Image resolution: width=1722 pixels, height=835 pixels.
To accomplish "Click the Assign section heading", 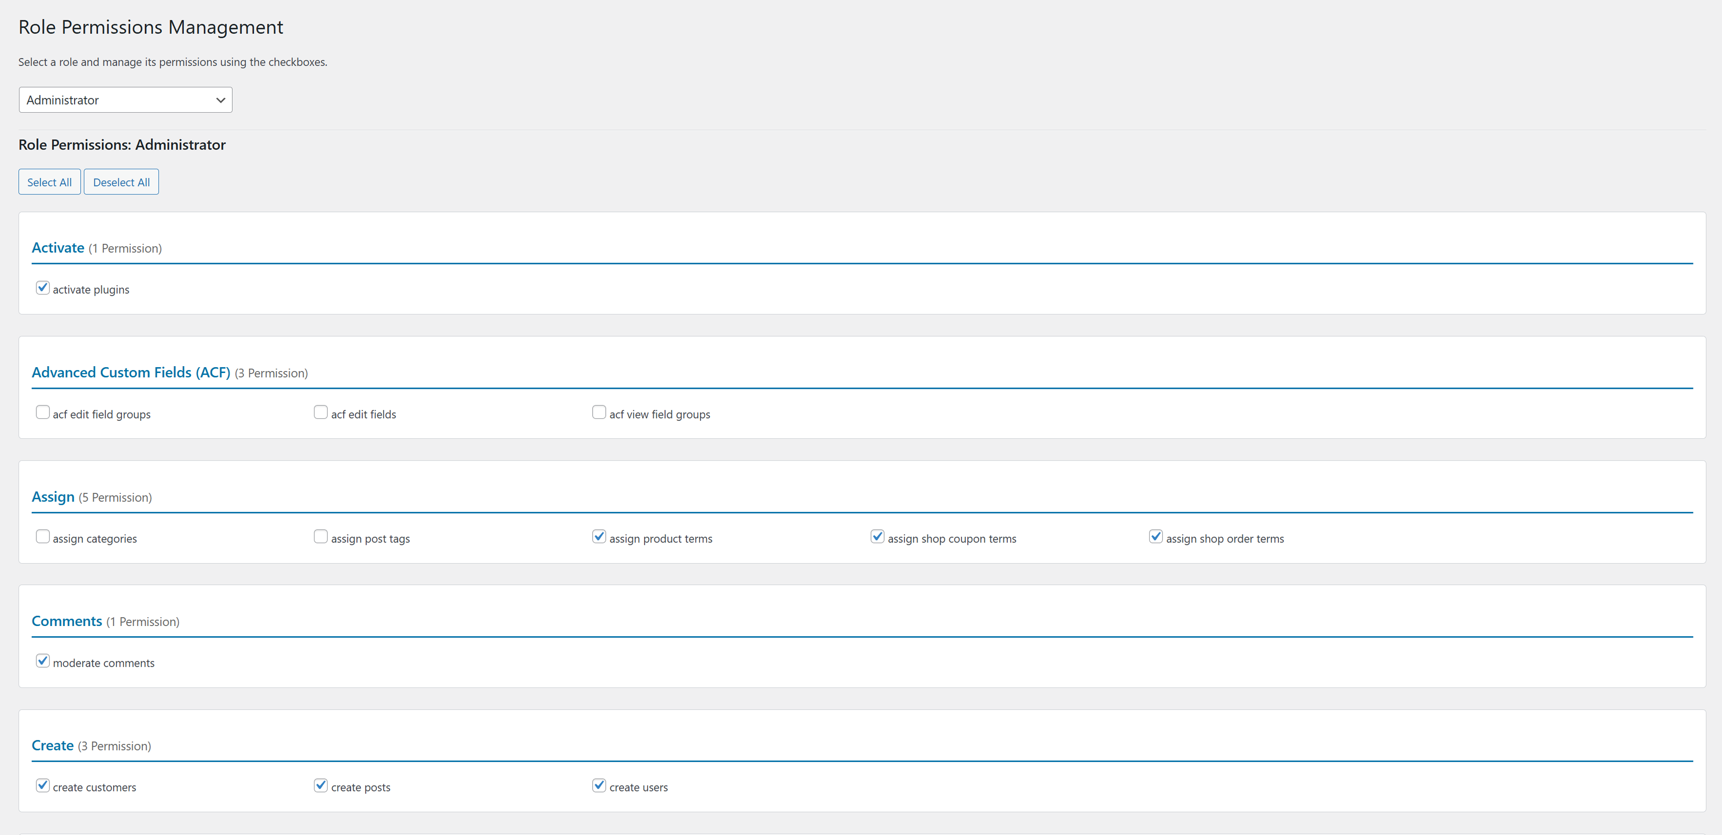I will click(x=53, y=497).
